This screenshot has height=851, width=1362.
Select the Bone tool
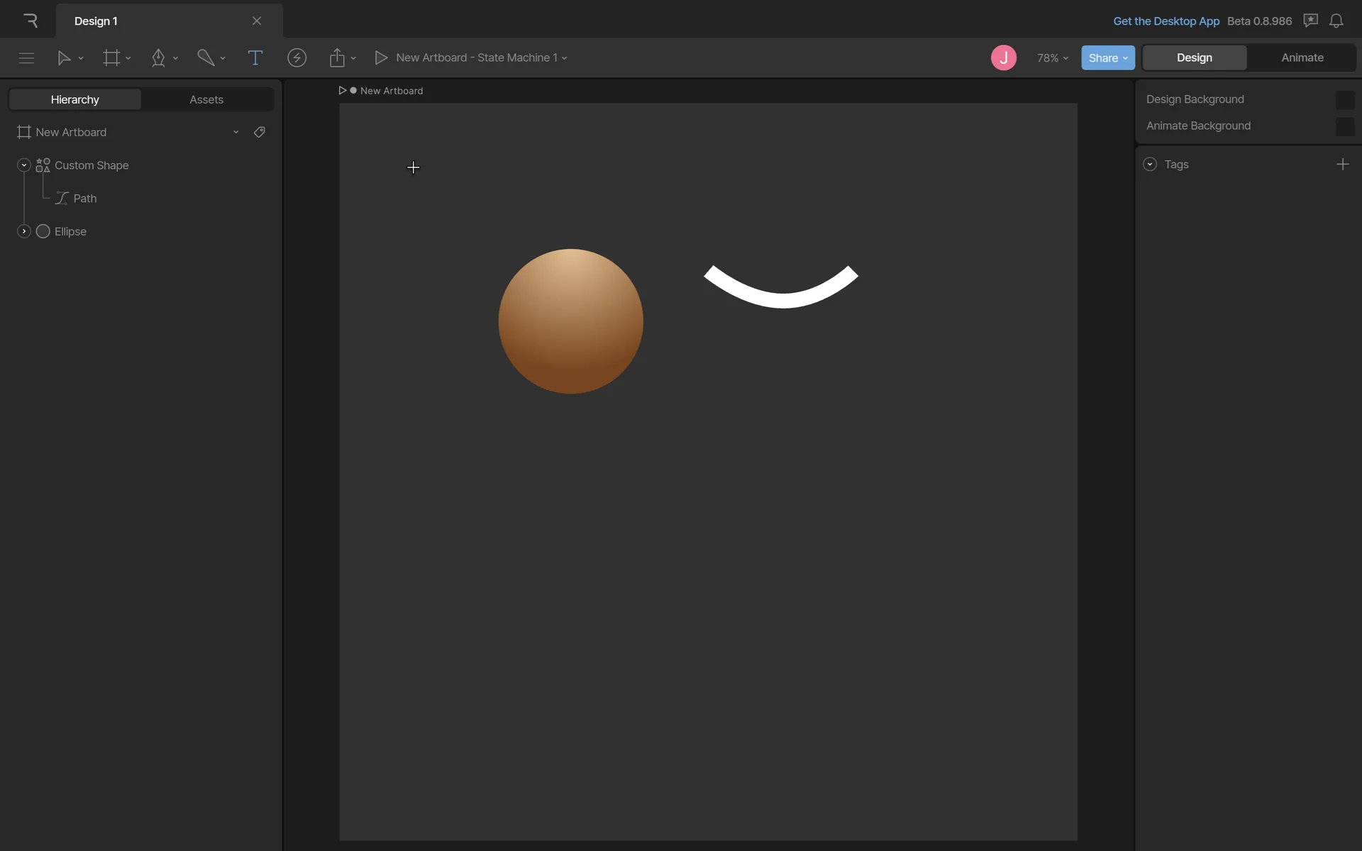pyautogui.click(x=206, y=58)
